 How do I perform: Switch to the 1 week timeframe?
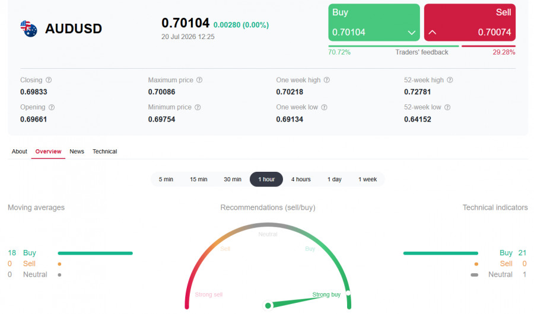(x=367, y=180)
